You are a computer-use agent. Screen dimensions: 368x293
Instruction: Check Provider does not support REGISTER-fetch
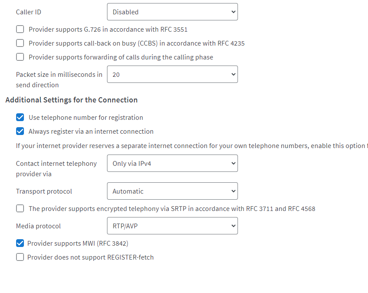coord(20,257)
